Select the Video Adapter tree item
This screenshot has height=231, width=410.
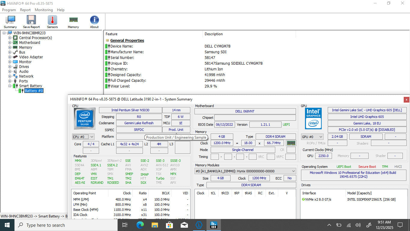tap(31, 57)
